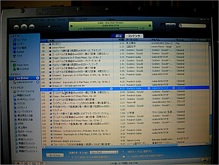Screen dimensions: 219x165
Task: Adjust the volume slider knob
Action: 49,27
